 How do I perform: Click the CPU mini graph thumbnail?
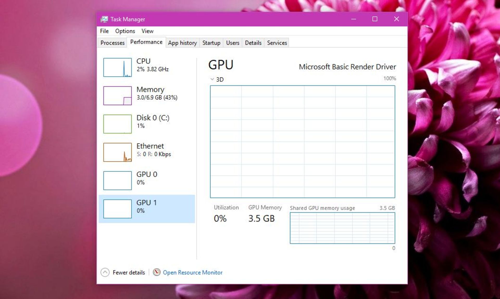point(117,67)
